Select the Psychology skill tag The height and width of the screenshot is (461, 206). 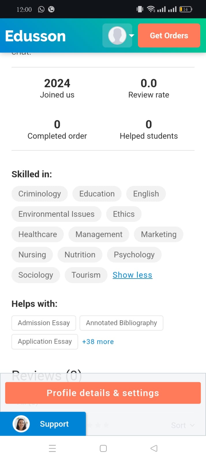pyautogui.click(x=134, y=255)
